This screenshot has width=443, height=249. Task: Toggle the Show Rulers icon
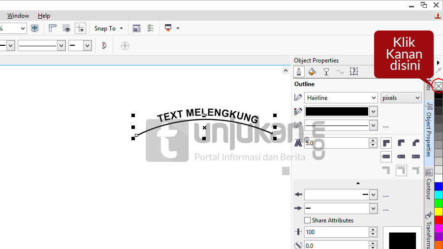[x=53, y=28]
